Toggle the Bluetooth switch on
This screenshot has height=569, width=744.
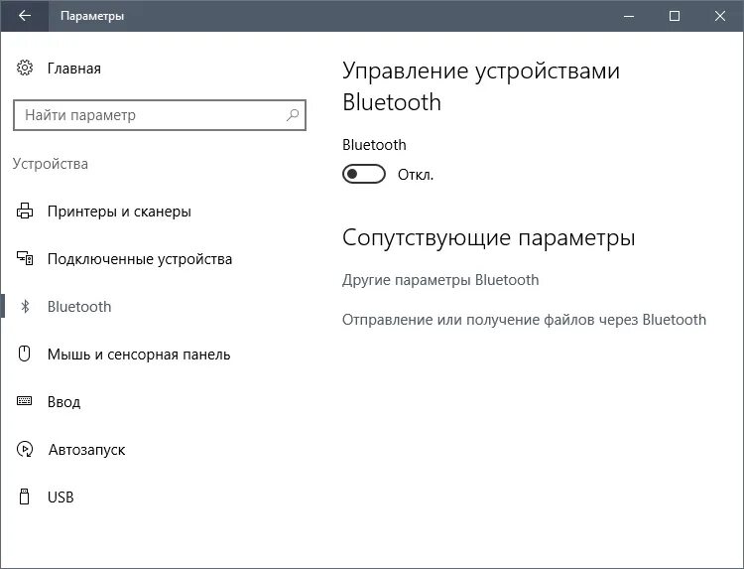364,175
